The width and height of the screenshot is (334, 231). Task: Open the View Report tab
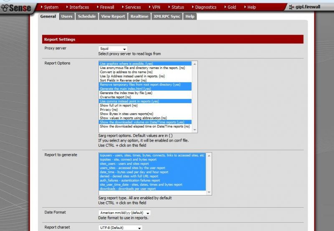[x=113, y=16]
